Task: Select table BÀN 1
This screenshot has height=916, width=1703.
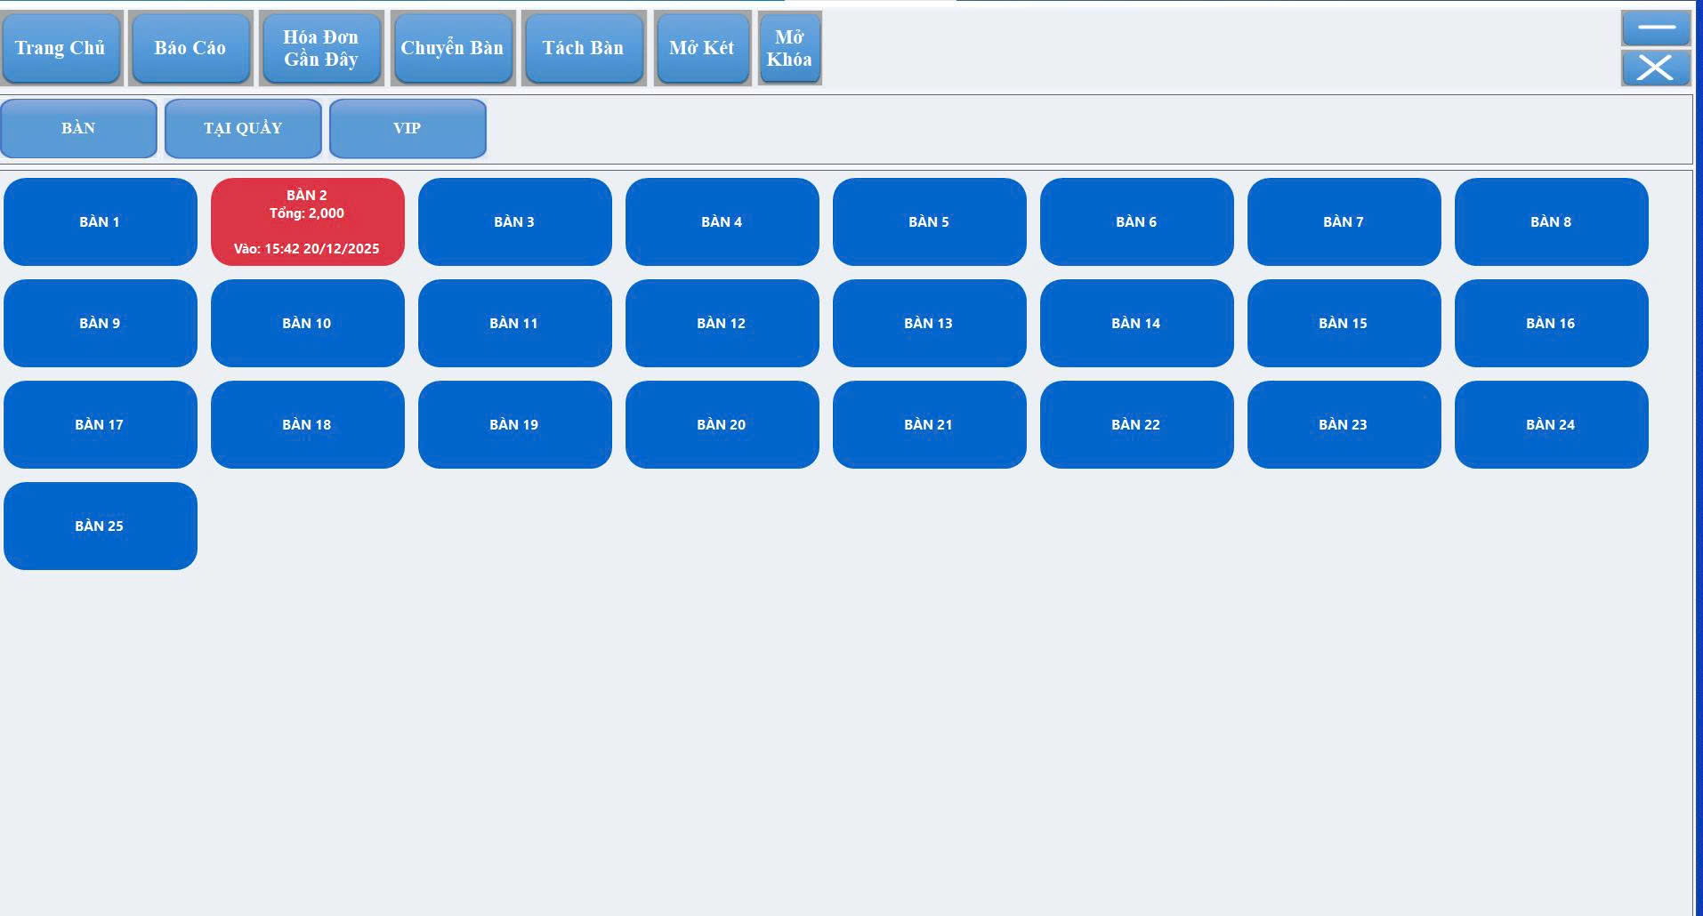Action: tap(100, 221)
